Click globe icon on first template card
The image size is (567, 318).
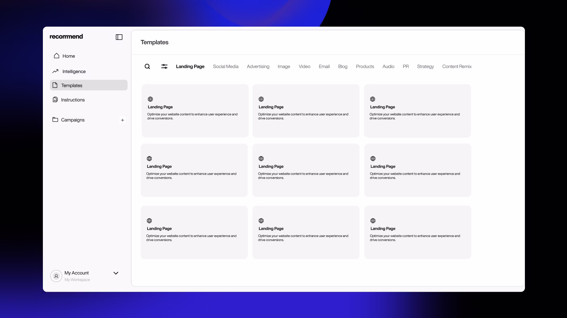pos(150,99)
